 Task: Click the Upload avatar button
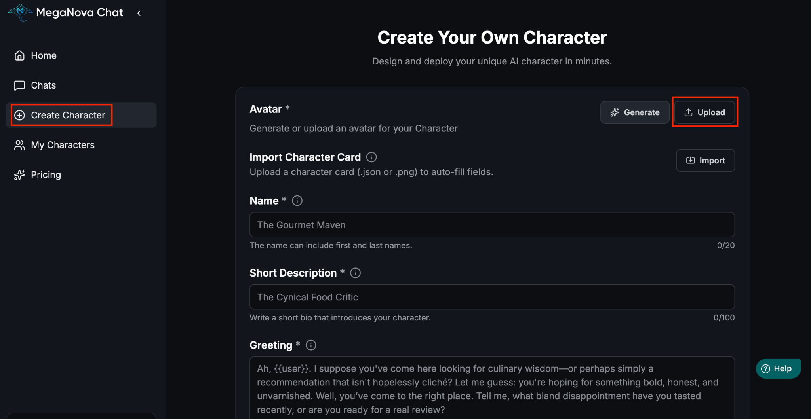pyautogui.click(x=705, y=112)
